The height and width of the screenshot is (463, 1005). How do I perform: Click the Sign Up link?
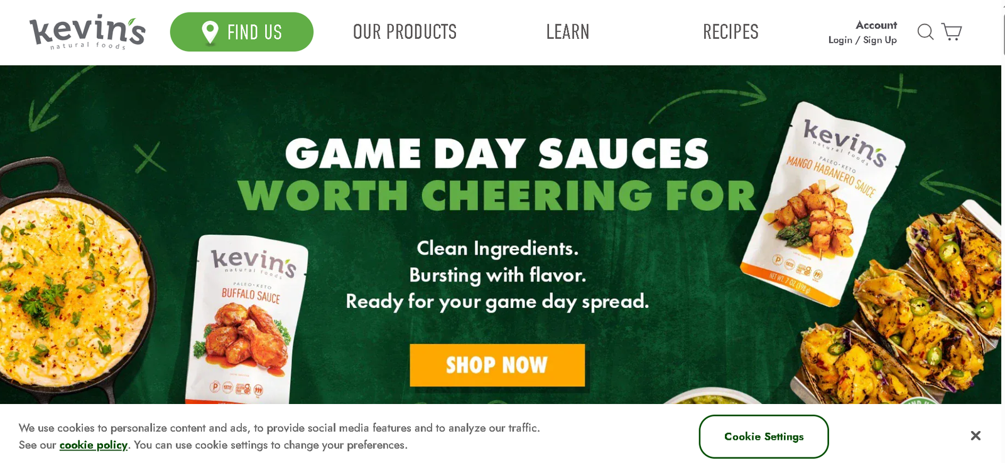(880, 40)
